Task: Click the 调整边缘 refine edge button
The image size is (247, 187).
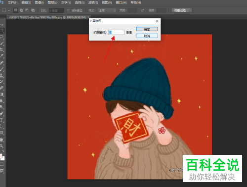Action: point(182,10)
